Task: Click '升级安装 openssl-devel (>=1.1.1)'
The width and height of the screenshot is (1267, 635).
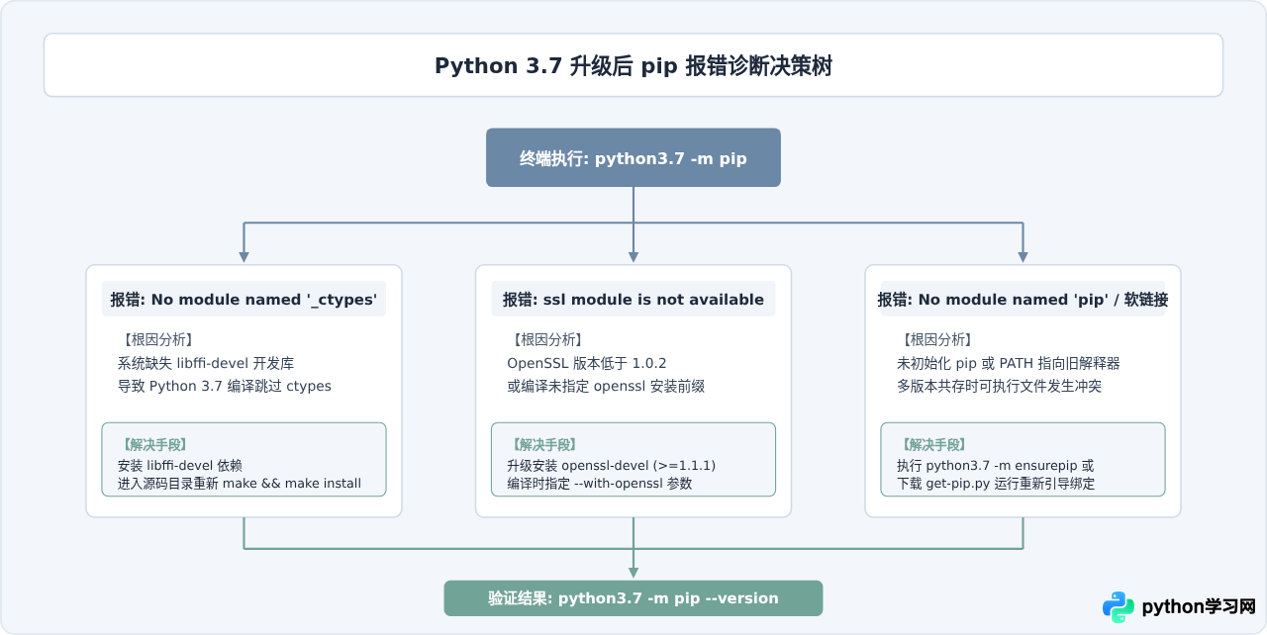Action: tap(611, 465)
